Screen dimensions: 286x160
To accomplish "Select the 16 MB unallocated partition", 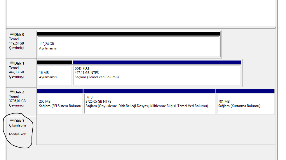I will coord(54,73).
